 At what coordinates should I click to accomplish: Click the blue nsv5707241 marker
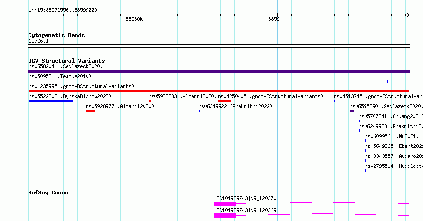click(359, 121)
